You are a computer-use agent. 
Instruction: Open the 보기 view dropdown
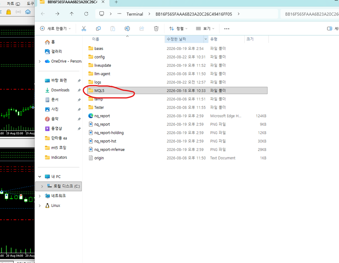[205, 28]
